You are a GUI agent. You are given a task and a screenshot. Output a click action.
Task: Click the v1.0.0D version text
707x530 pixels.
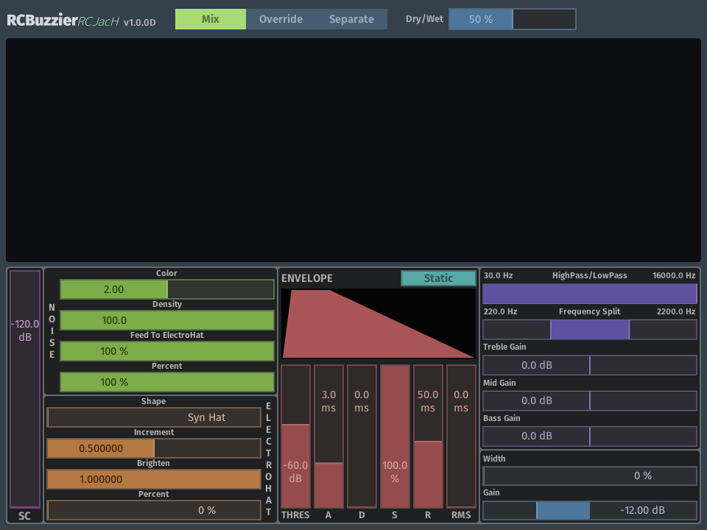click(140, 23)
